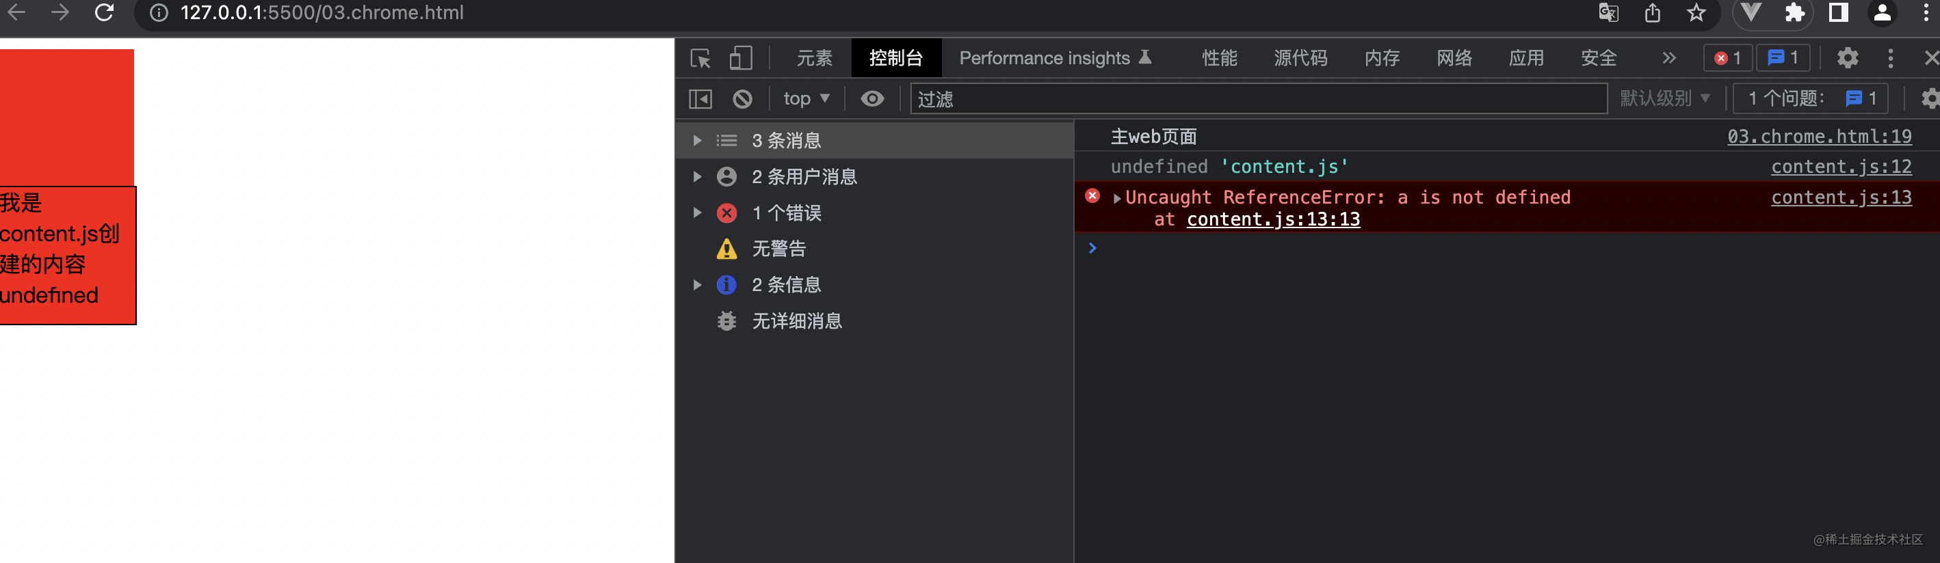Click the live expression eye icon
The height and width of the screenshot is (563, 1940).
[x=872, y=98]
